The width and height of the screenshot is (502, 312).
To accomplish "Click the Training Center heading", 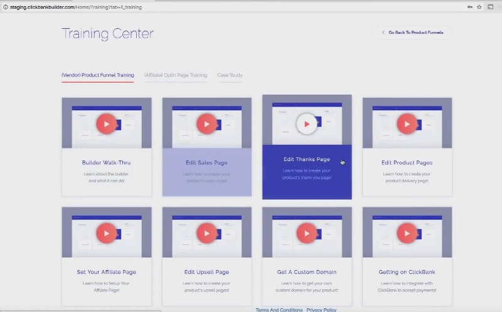I will [x=107, y=34].
